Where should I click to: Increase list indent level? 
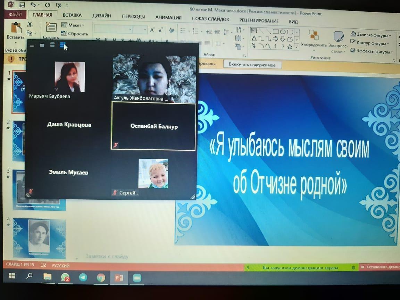217,32
